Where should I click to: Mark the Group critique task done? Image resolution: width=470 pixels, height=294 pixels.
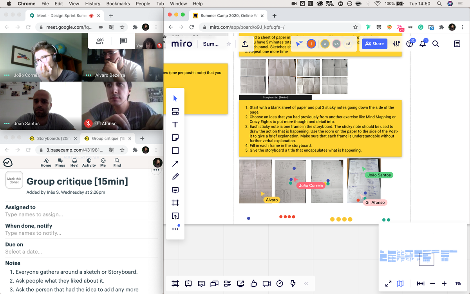click(x=14, y=180)
